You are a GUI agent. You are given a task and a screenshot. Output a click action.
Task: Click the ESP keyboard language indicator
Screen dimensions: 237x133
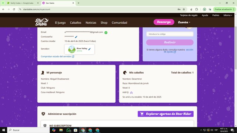tap(216, 130)
